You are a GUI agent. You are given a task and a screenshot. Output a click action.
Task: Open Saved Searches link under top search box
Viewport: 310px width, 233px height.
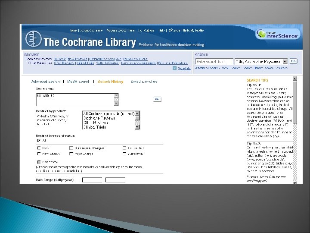point(276,68)
